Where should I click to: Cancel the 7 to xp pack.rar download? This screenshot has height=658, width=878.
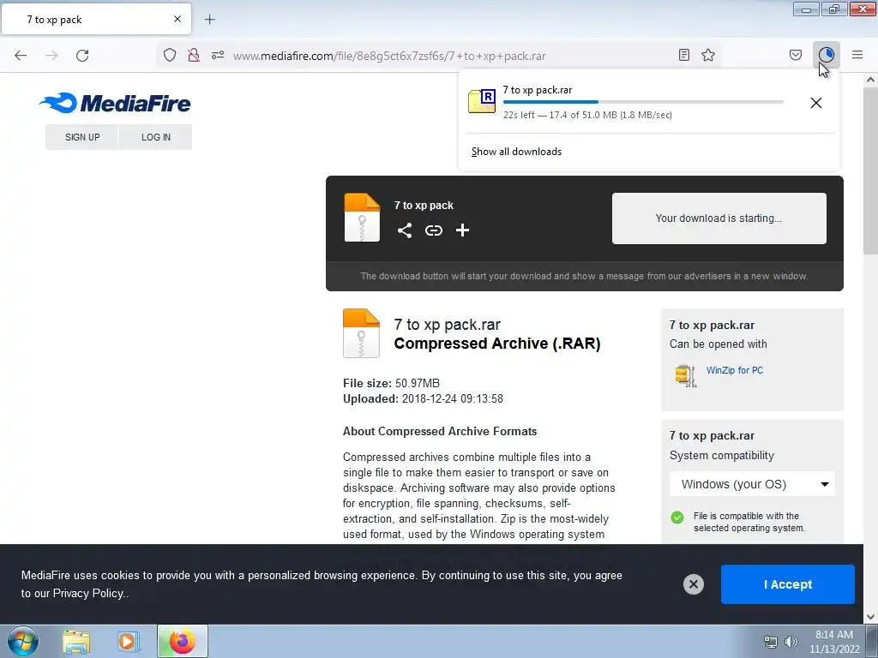tap(816, 103)
